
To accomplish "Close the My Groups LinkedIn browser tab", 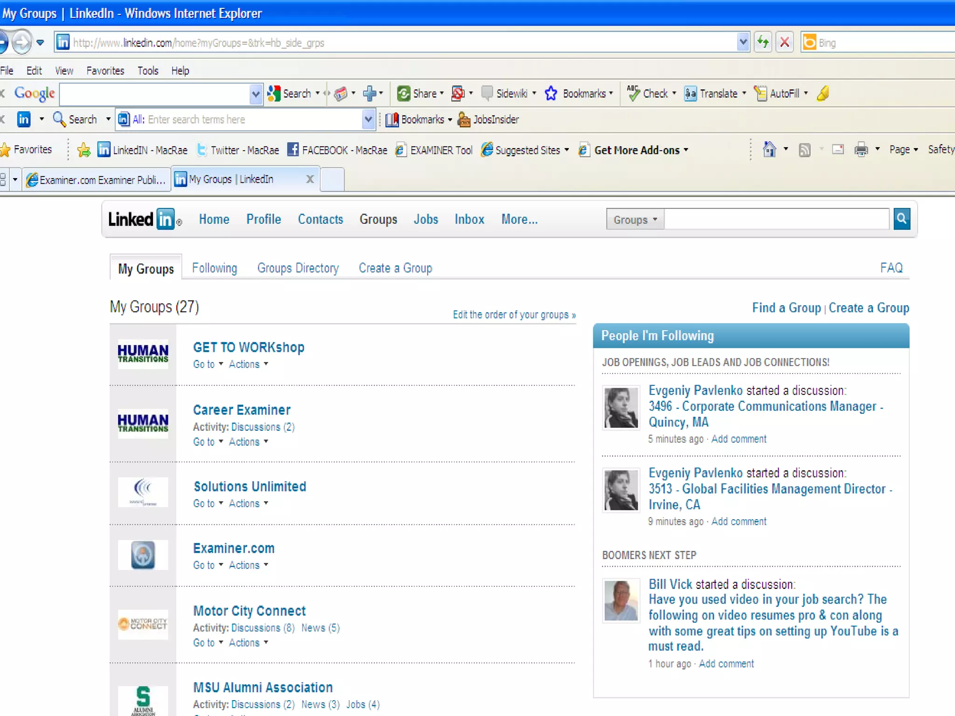I will pyautogui.click(x=310, y=179).
